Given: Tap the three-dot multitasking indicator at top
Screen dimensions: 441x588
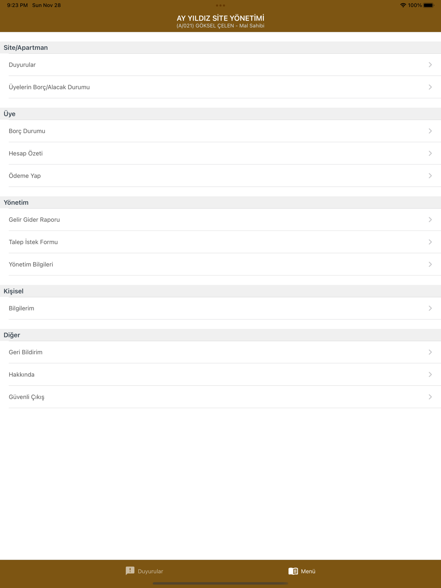Looking at the screenshot, I should [220, 5].
